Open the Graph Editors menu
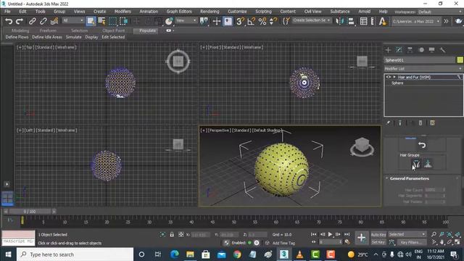This screenshot has height=261, width=464. (179, 12)
